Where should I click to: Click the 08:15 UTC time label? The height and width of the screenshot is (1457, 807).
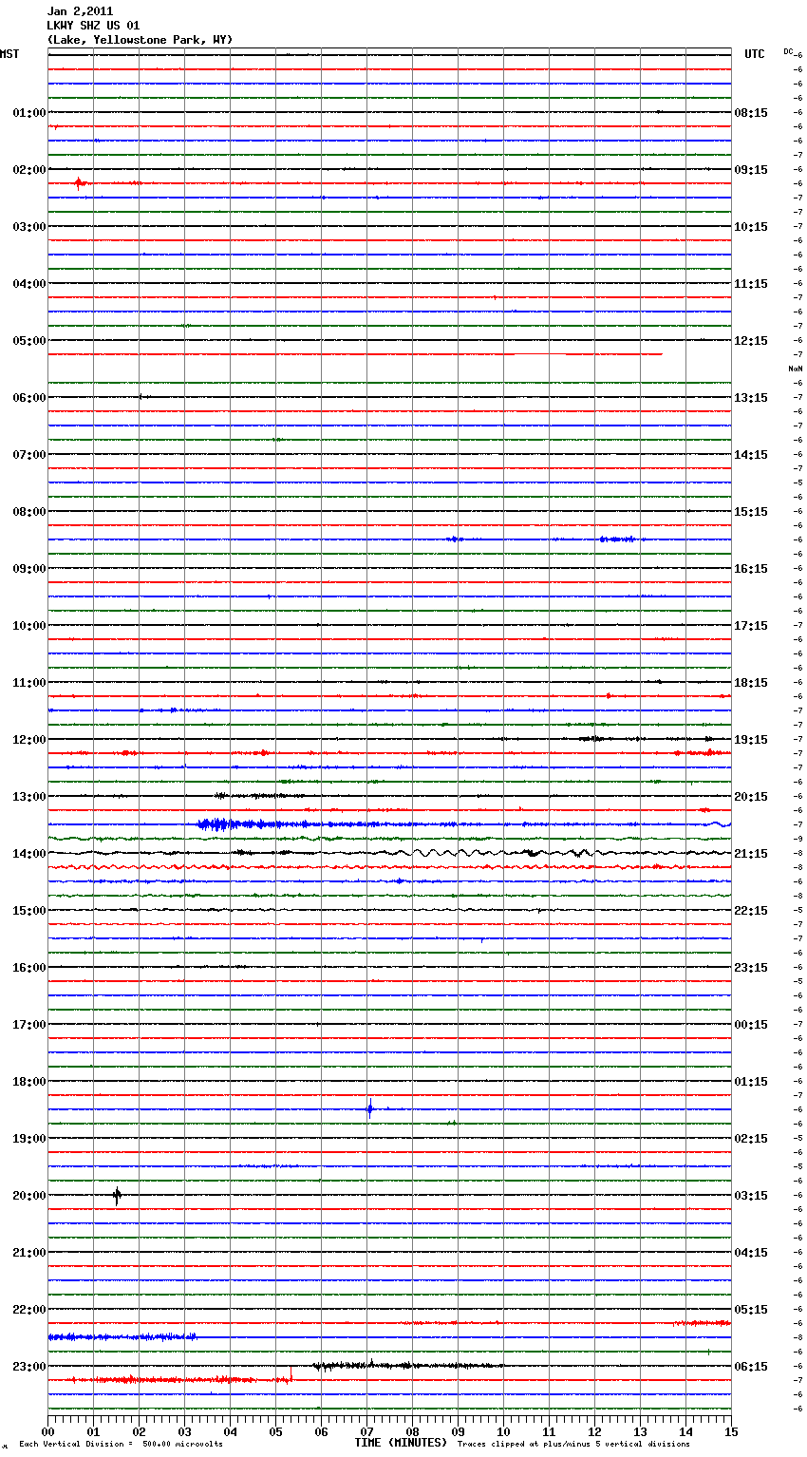coord(751,112)
